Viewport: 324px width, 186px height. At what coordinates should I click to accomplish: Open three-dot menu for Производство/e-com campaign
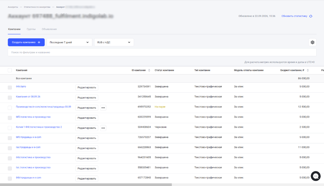(x=103, y=108)
